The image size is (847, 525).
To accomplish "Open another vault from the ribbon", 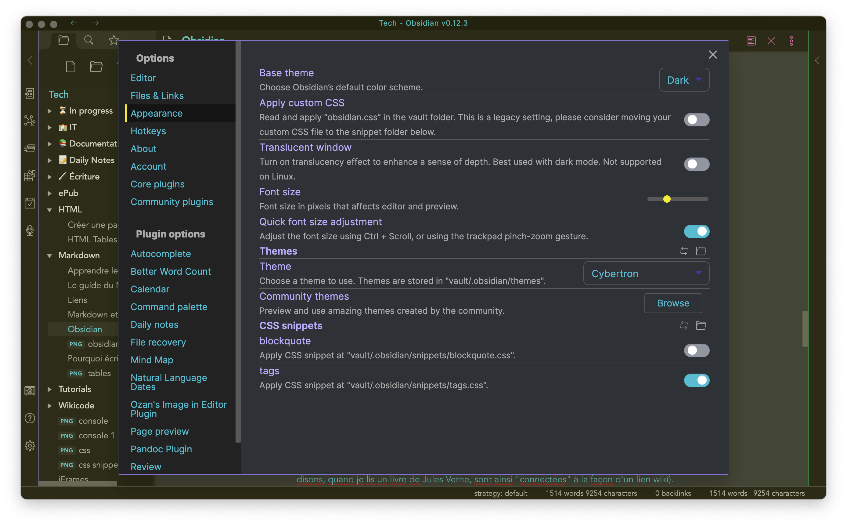I will (x=30, y=391).
